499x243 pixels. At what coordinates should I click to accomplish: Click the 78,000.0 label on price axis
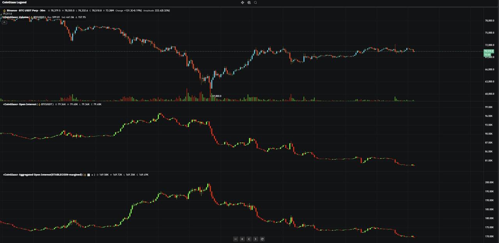tap(489, 21)
